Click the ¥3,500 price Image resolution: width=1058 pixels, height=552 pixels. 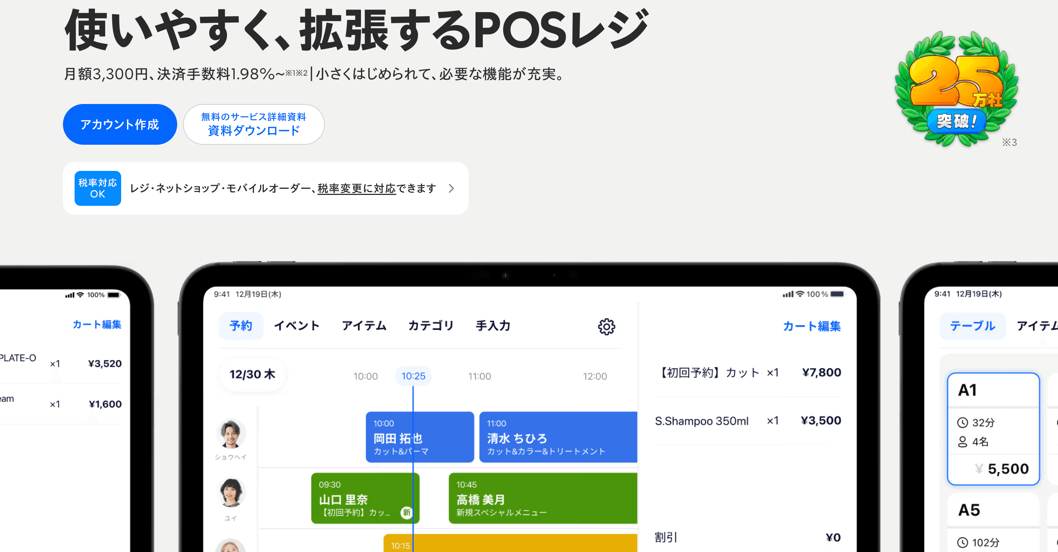point(821,421)
